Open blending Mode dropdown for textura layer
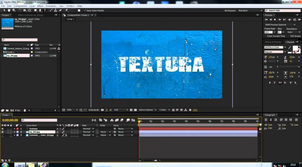This screenshot has height=167, width=302. coord(88,129)
